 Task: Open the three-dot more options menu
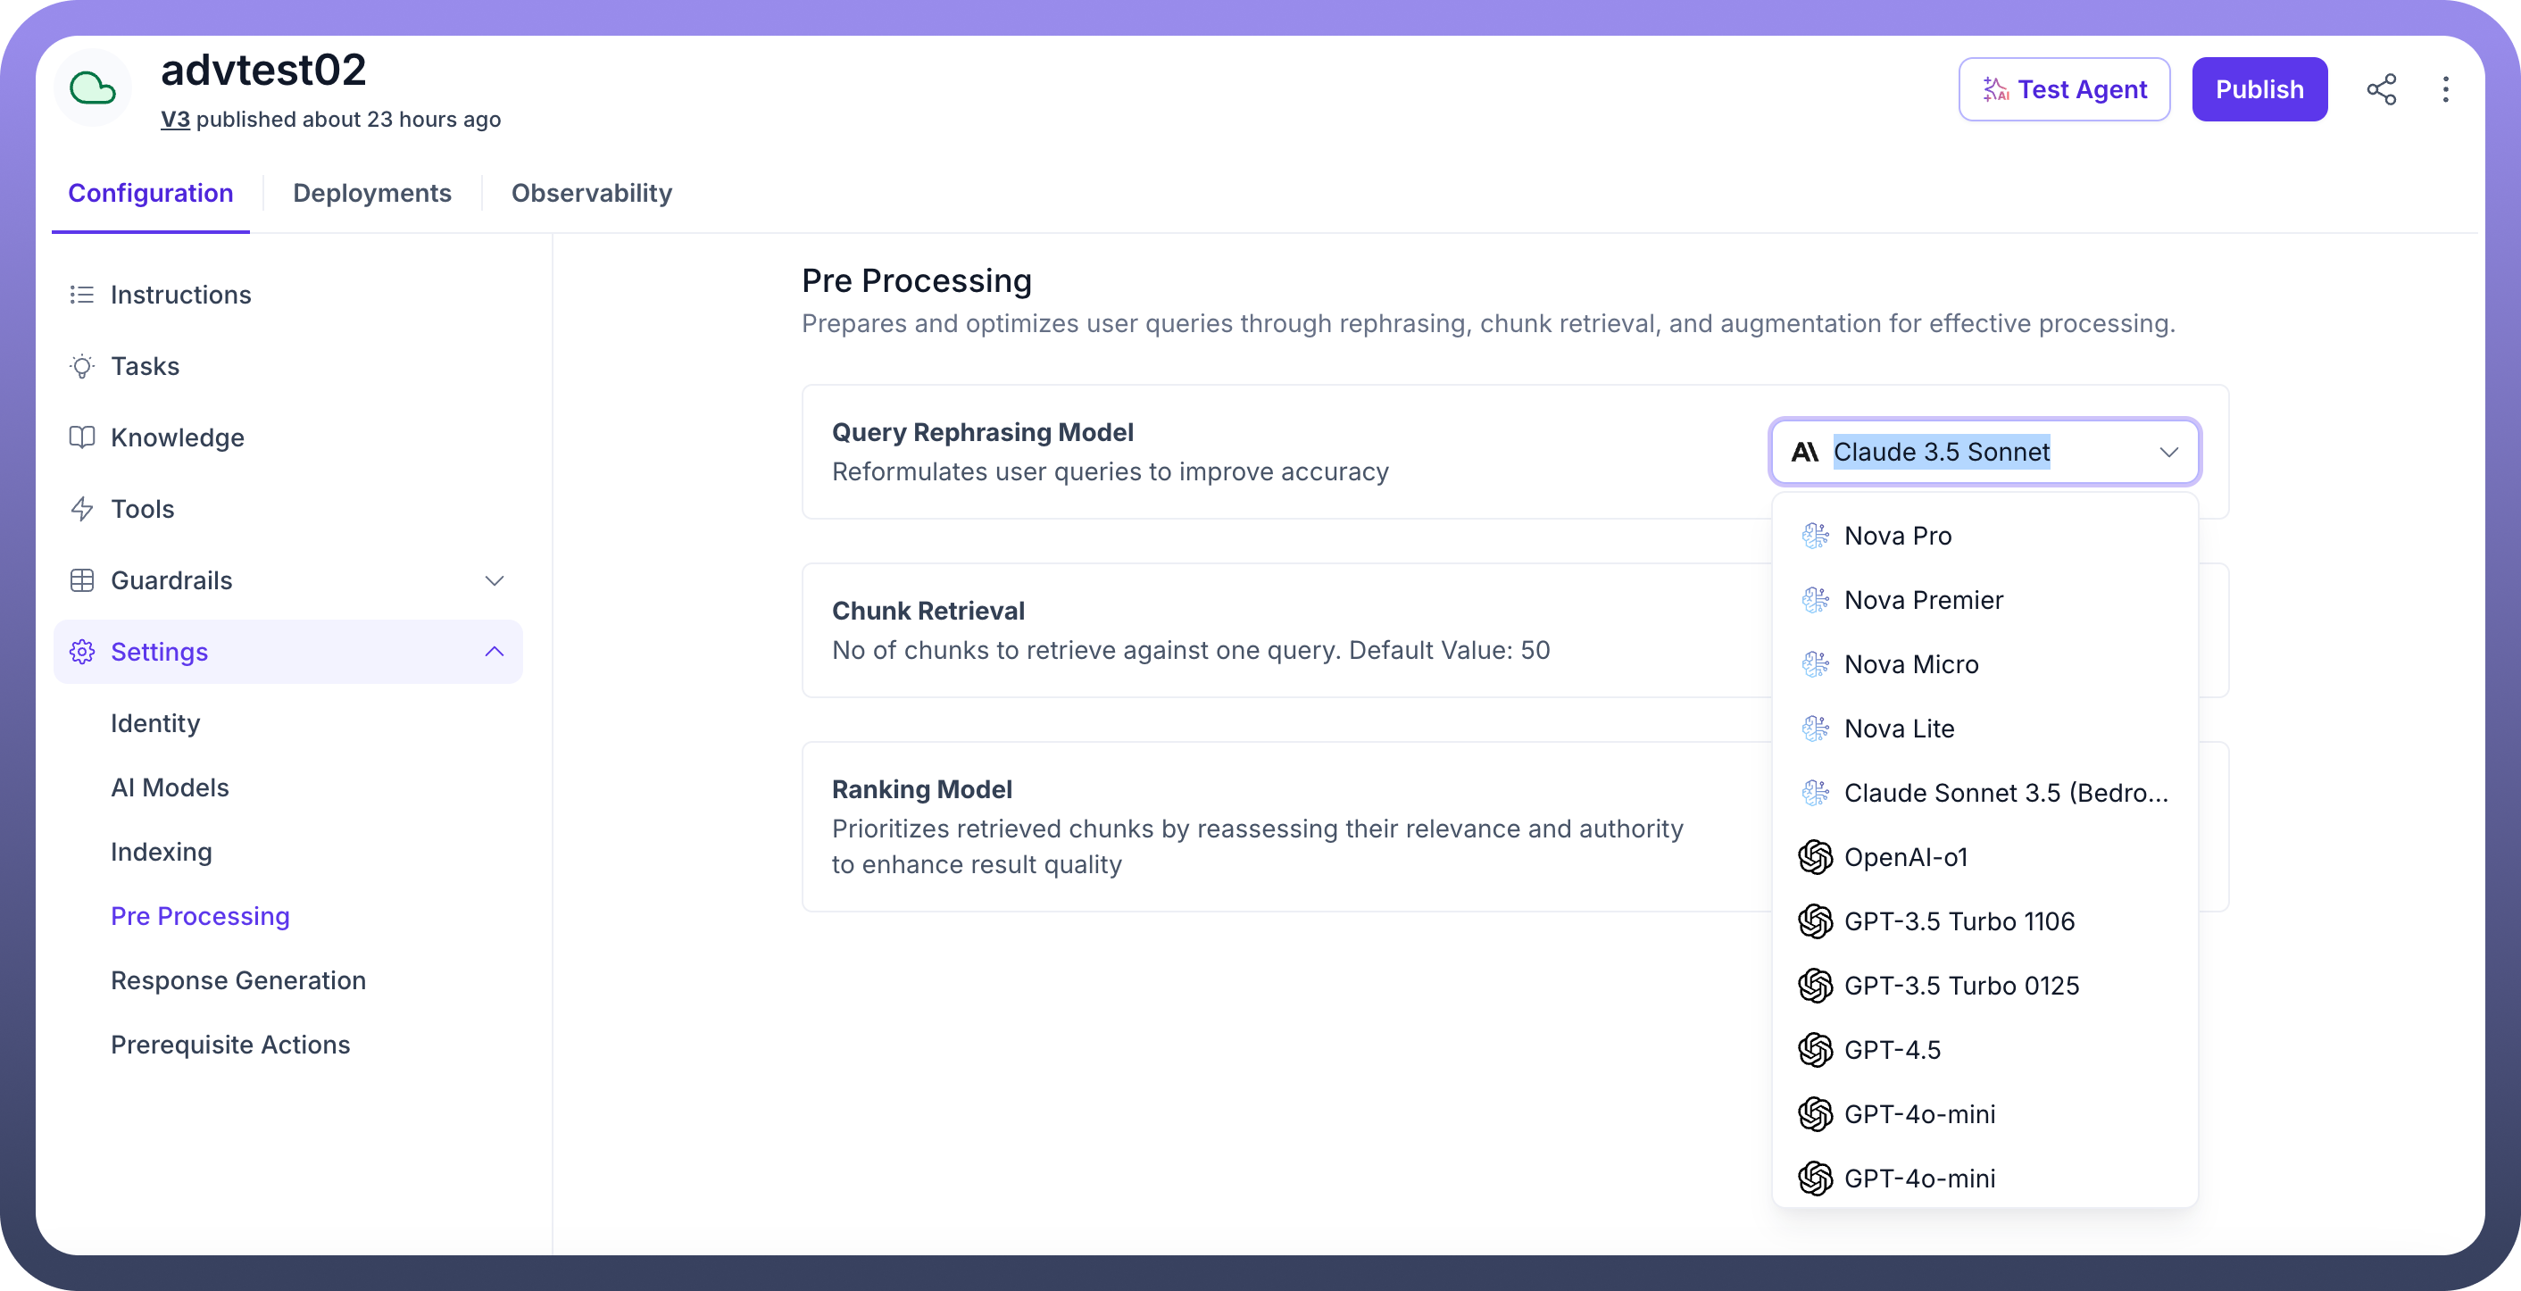2446,89
